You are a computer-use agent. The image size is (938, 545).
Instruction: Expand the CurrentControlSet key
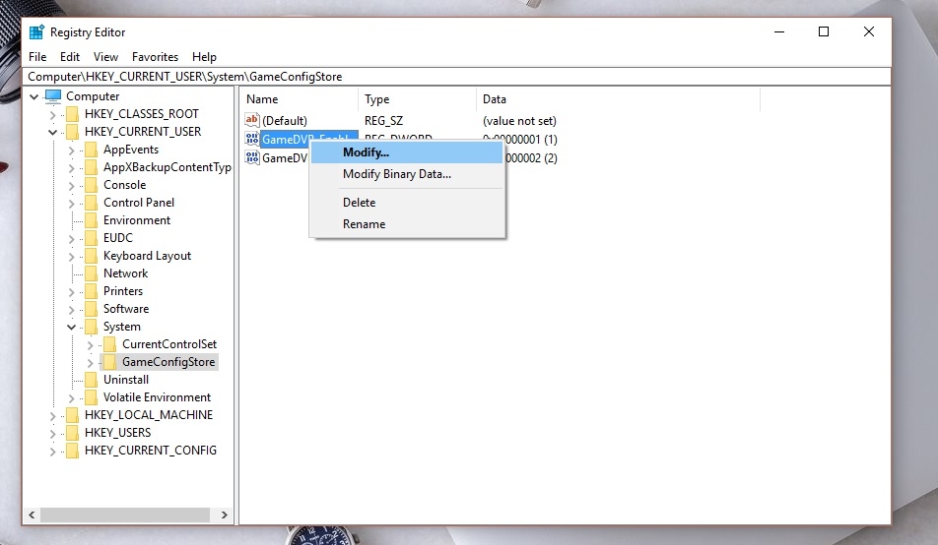point(91,345)
